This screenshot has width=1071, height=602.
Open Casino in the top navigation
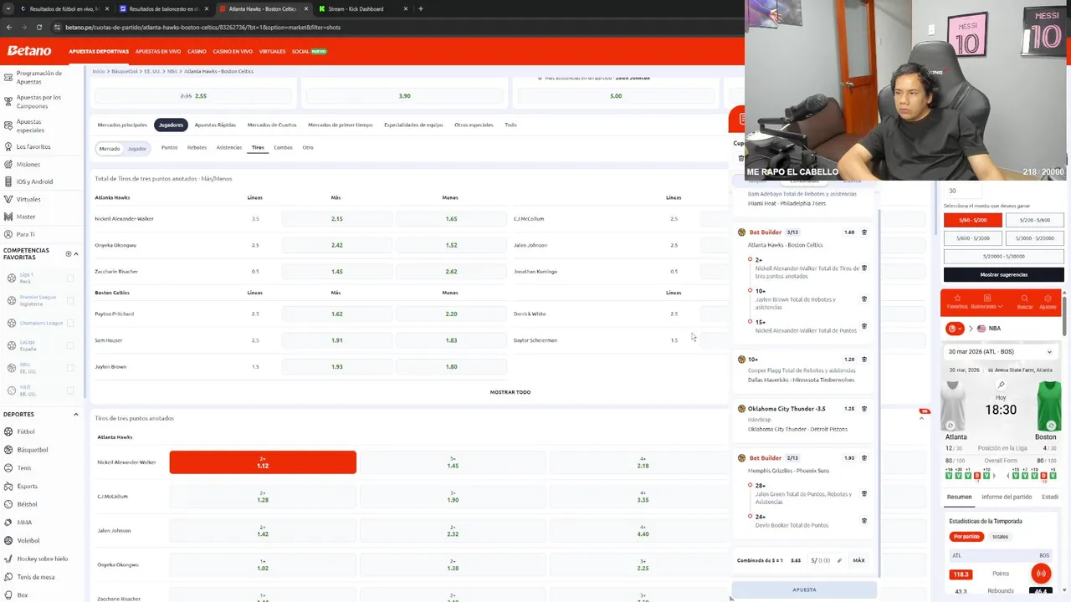pos(197,52)
